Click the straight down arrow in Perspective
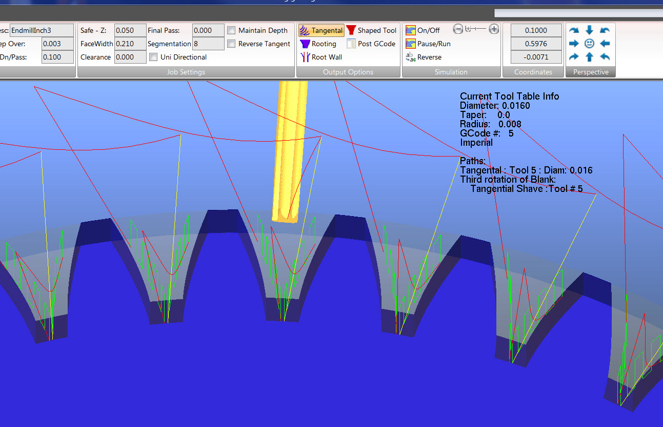The height and width of the screenshot is (427, 663). click(590, 30)
